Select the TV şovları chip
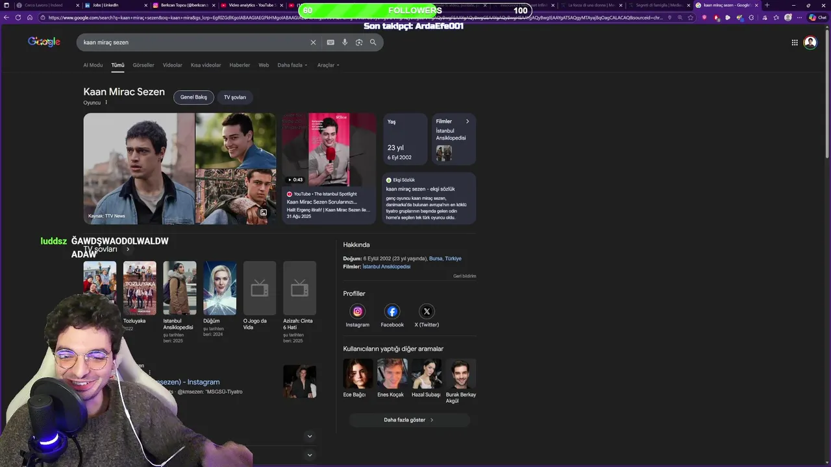 (235, 97)
